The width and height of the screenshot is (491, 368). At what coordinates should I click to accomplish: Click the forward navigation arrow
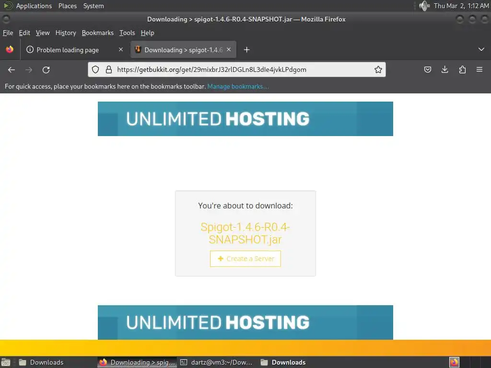tap(29, 70)
